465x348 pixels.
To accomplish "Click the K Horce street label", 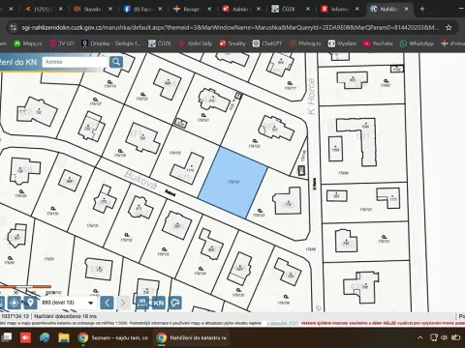I will pyautogui.click(x=311, y=96).
